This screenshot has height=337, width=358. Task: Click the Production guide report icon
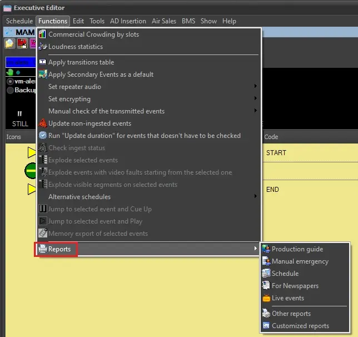coord(266,249)
